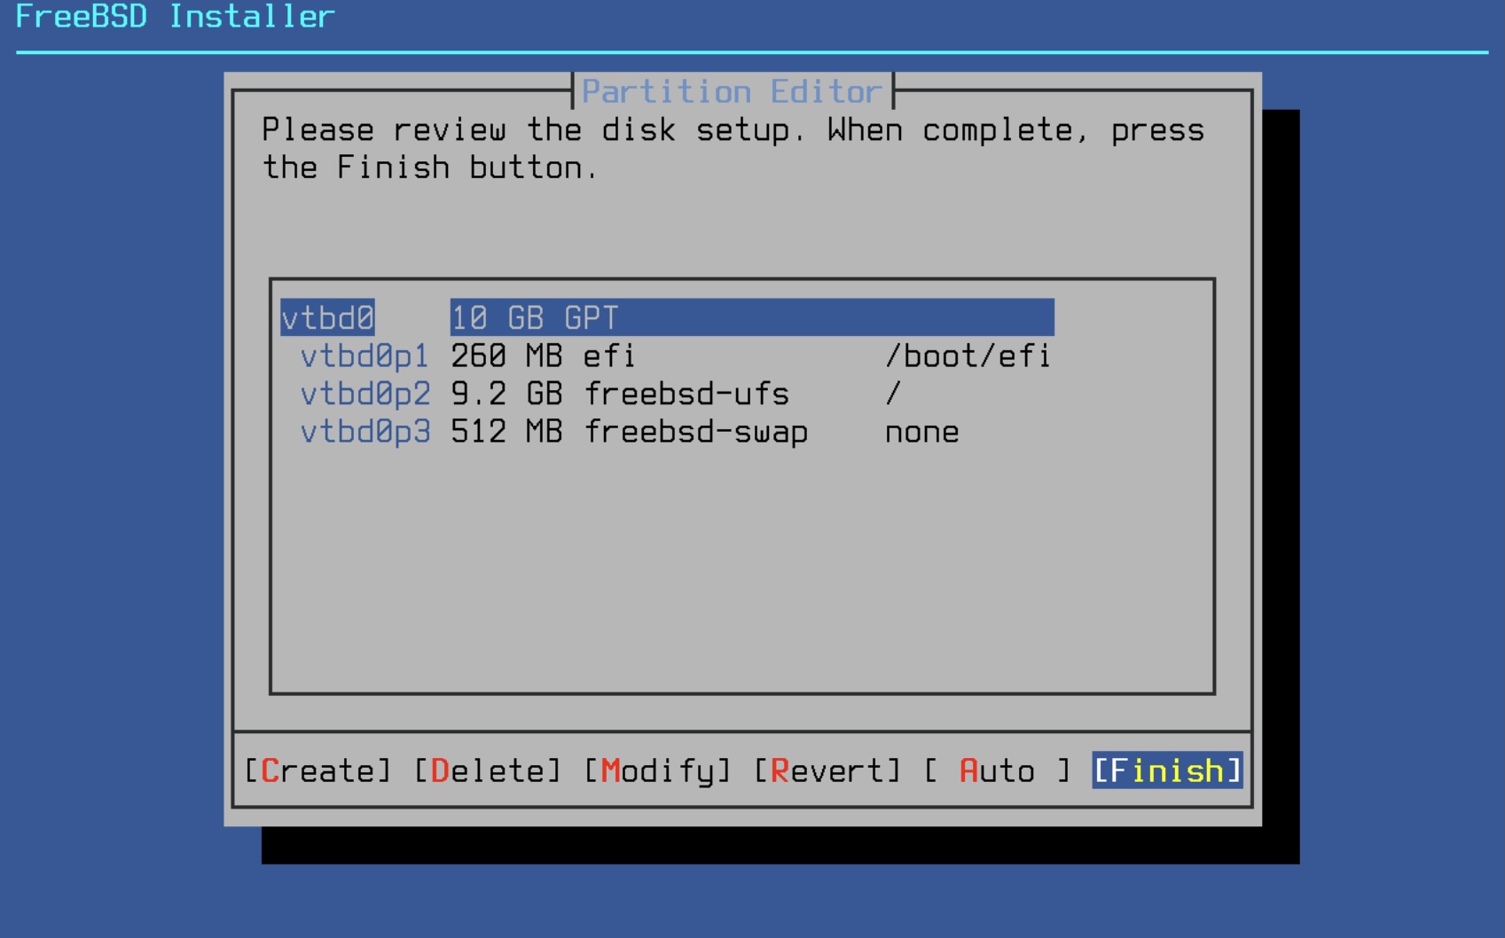Click the 10 GB GPT scheme label
The height and width of the screenshot is (938, 1505).
[x=534, y=317]
